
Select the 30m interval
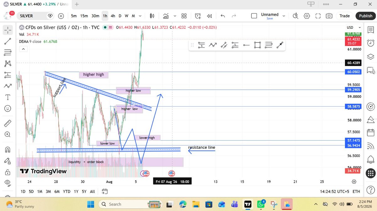95,16
